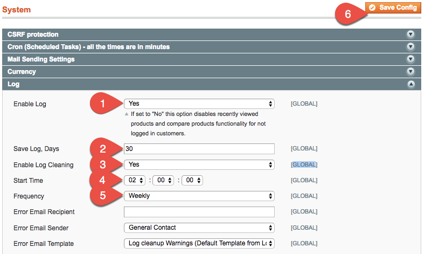
Task: Click the CSRF protection section header
Action: (33, 35)
